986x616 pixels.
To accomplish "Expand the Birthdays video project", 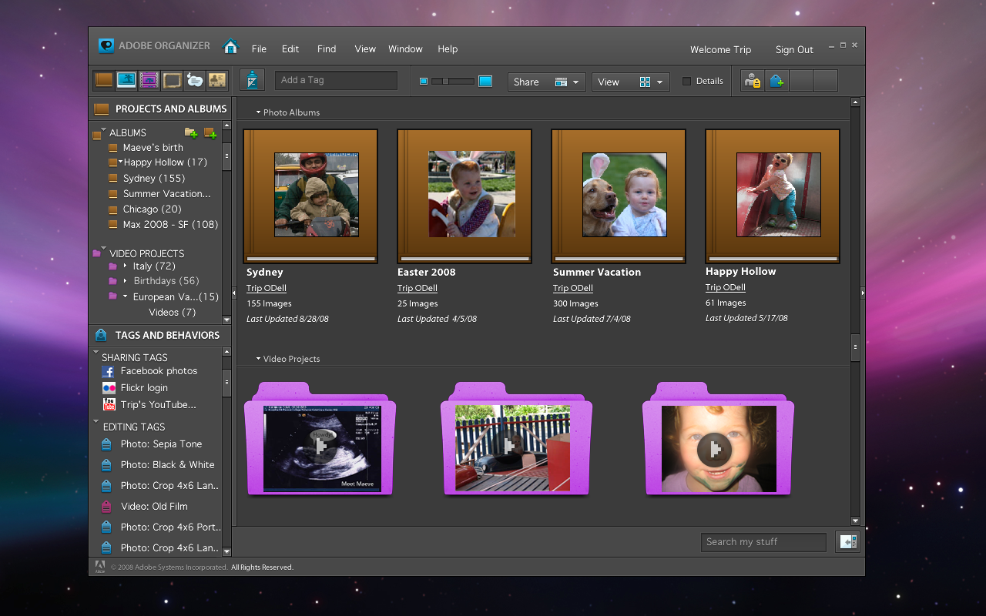I will tap(126, 280).
